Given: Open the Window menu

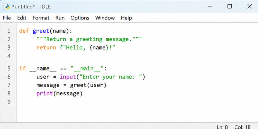Looking at the screenshot, I should (x=105, y=18).
